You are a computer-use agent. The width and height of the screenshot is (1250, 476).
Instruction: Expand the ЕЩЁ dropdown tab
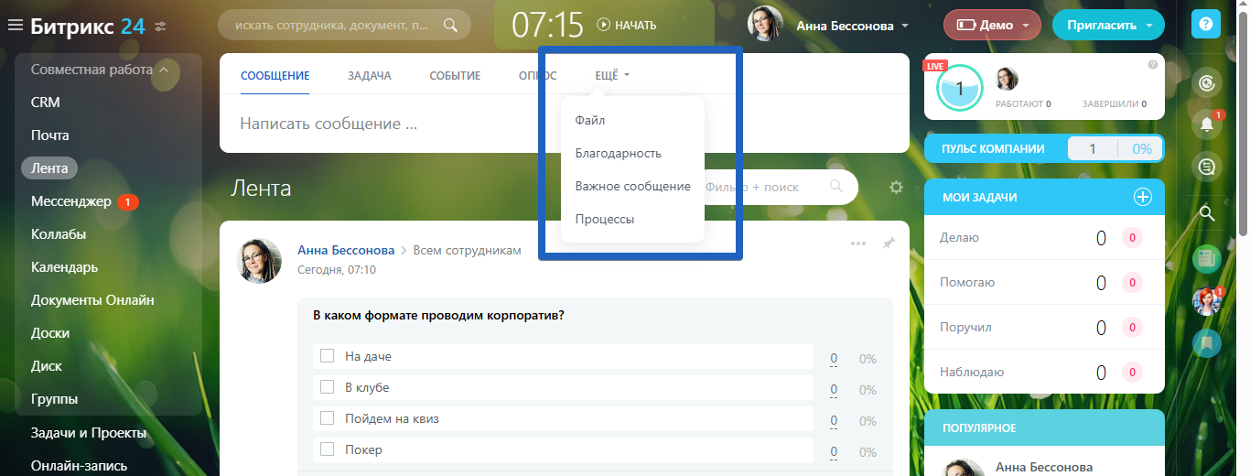coord(612,76)
